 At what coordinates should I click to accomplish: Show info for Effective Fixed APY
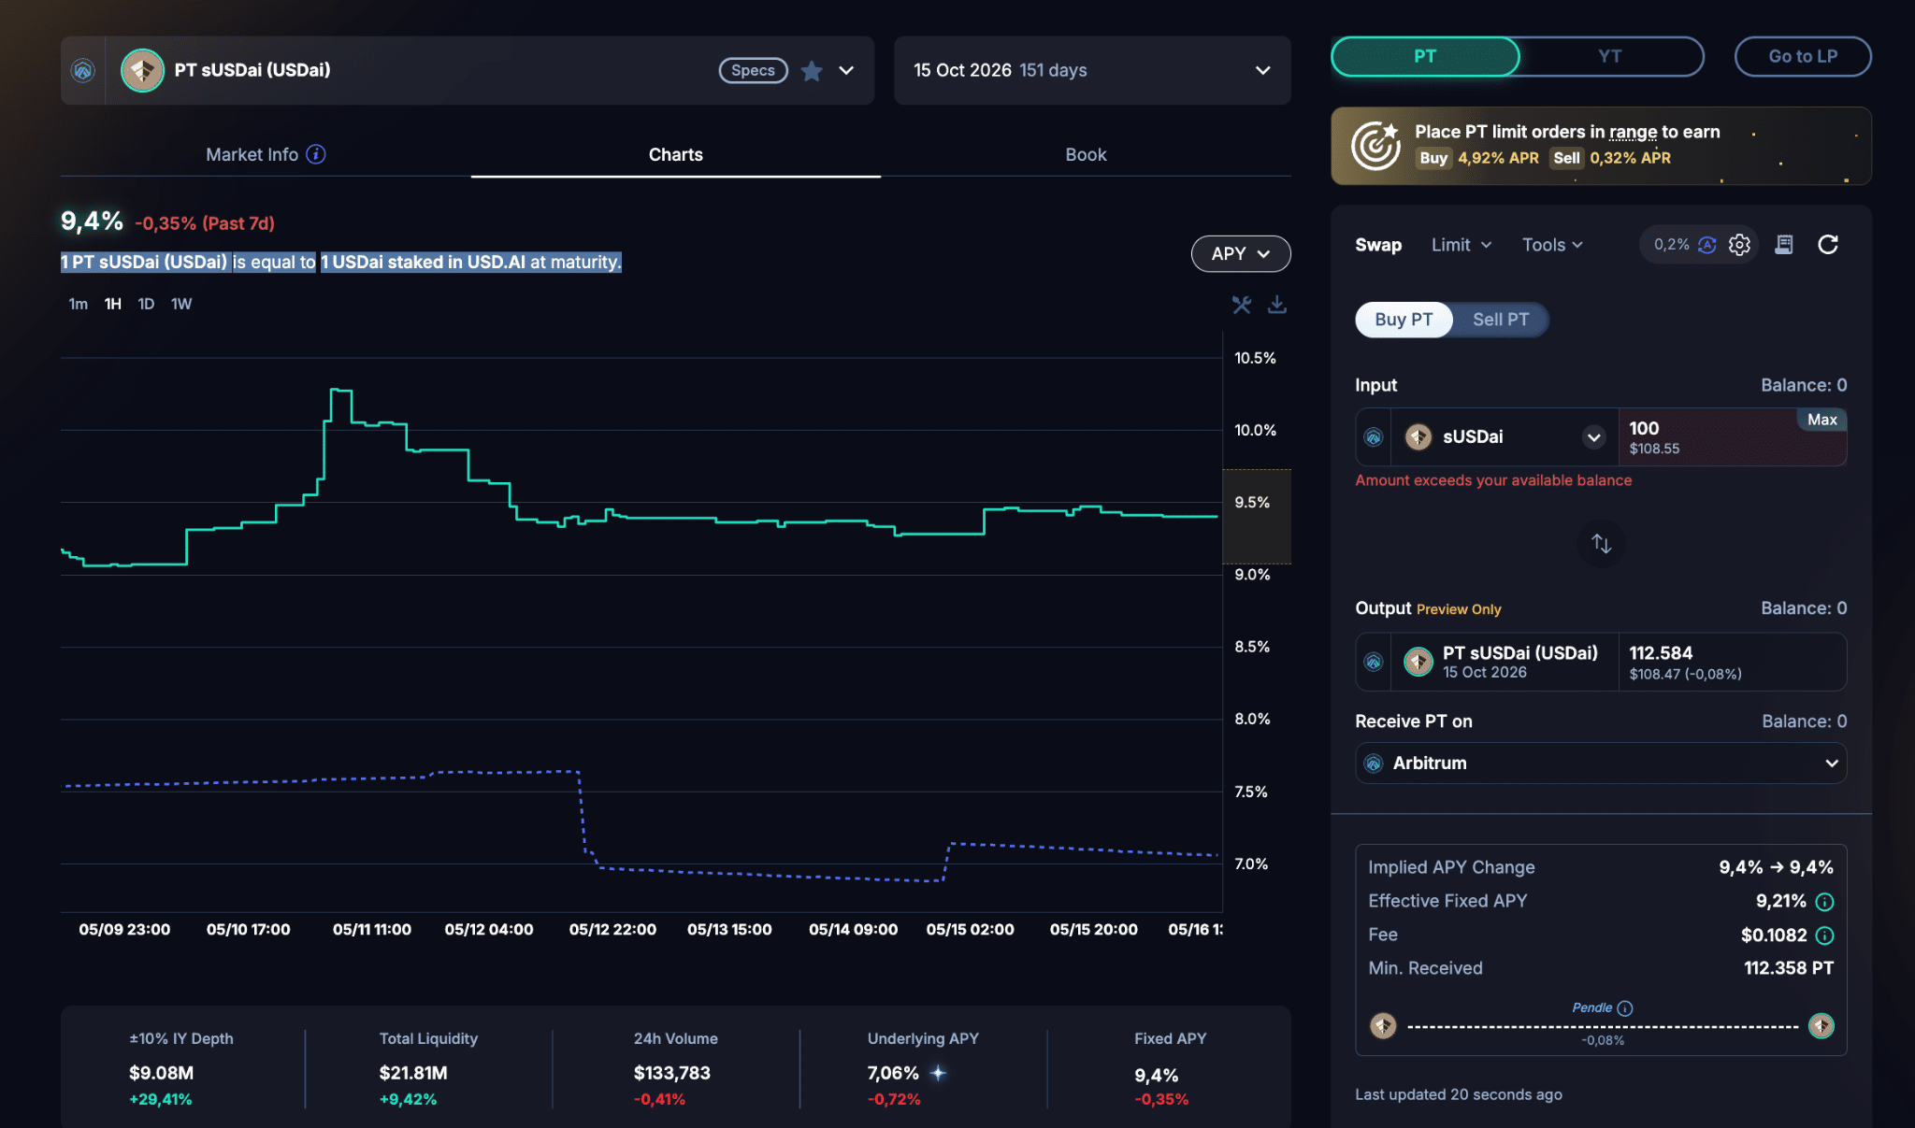pyautogui.click(x=1824, y=902)
